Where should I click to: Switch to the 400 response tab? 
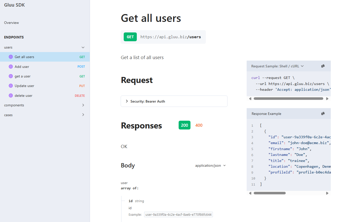199,125
